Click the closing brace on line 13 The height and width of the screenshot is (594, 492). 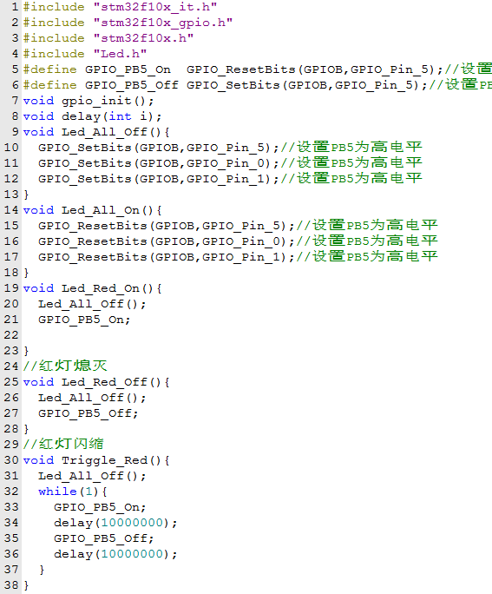[x=26, y=195]
